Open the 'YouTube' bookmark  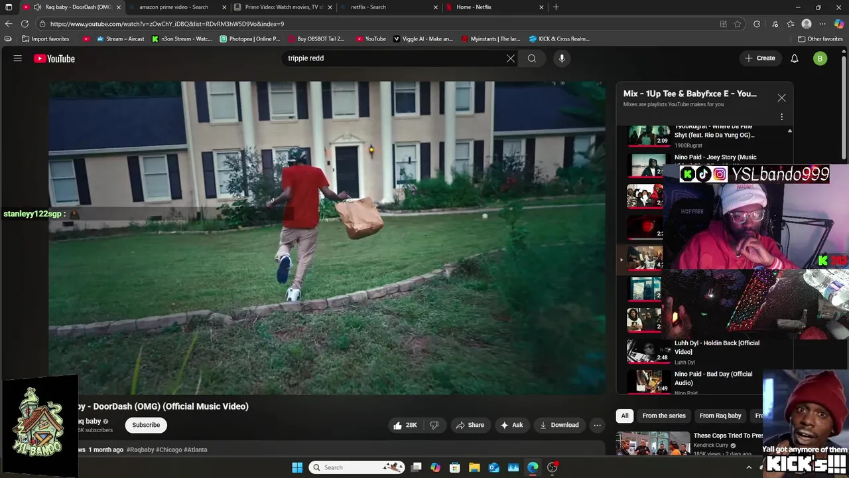[371, 39]
